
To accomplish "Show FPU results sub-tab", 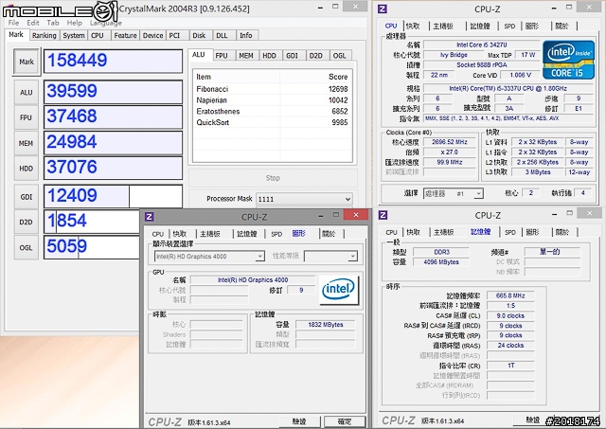I will point(222,56).
